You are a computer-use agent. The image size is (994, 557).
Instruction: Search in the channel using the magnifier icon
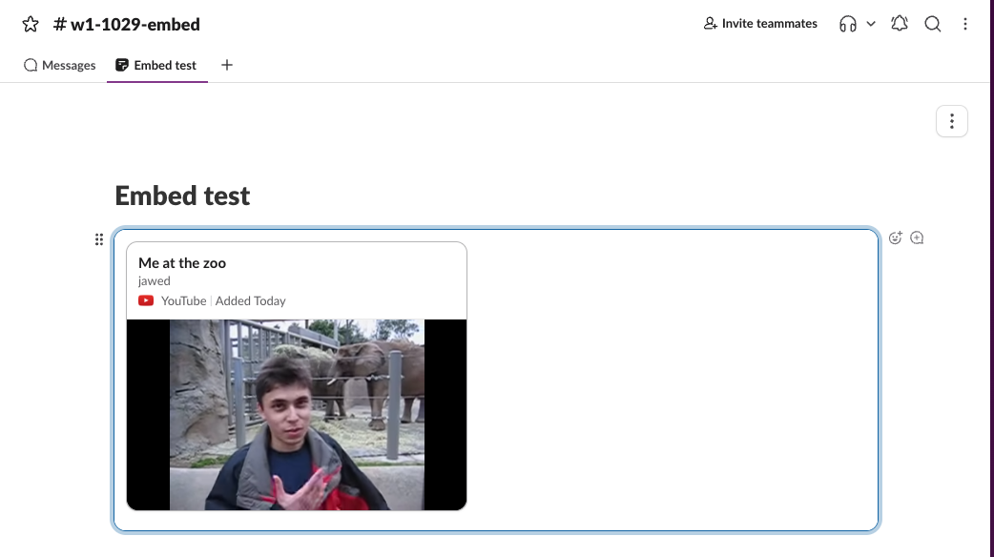click(x=933, y=24)
